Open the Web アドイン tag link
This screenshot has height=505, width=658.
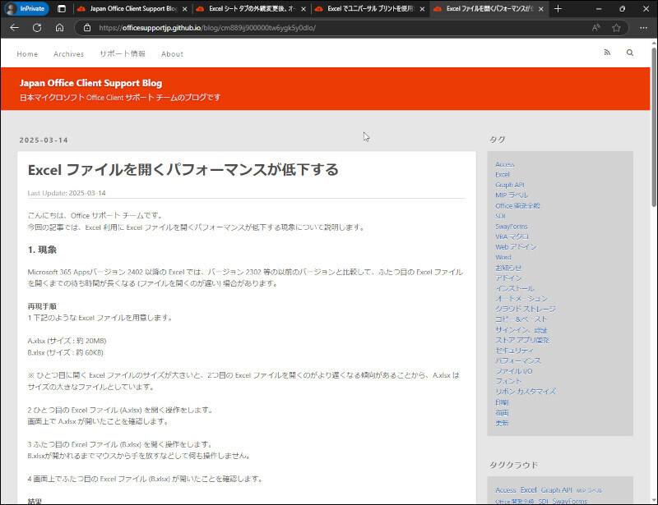pos(516,247)
